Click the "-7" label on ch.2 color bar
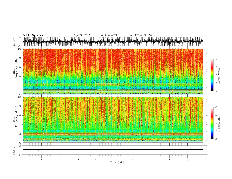 [x=216, y=139]
